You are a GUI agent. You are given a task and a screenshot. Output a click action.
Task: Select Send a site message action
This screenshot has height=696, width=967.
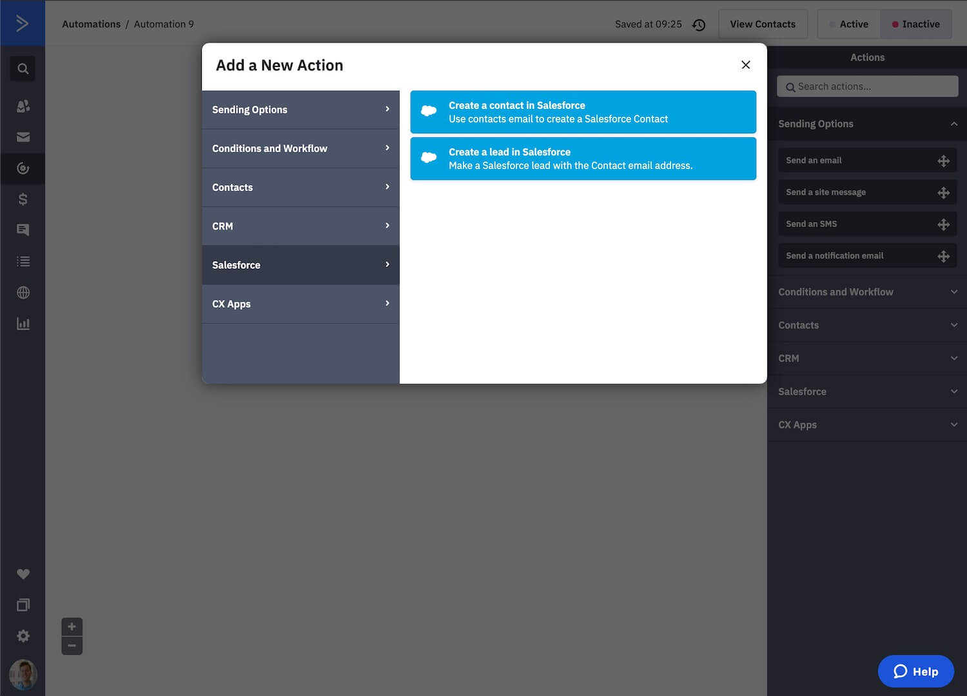click(867, 192)
